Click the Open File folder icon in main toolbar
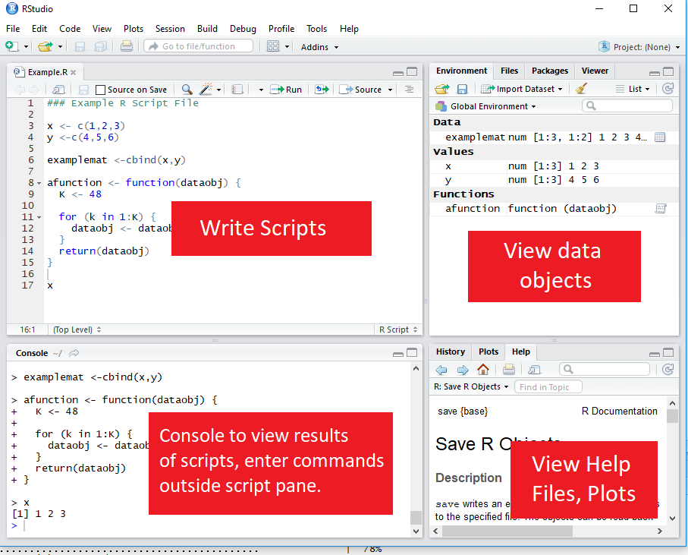This screenshot has width=688, height=555. coord(45,46)
